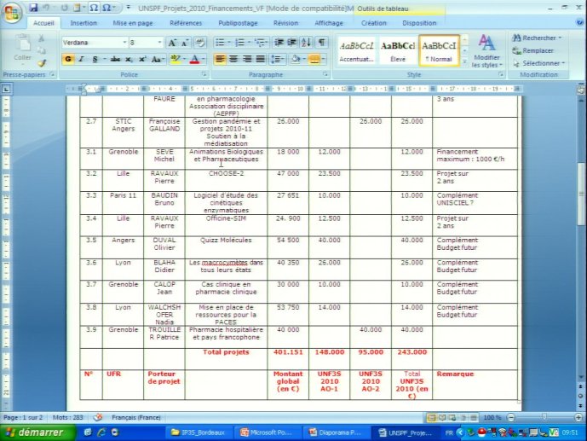Justify the paragraph text
The width and height of the screenshot is (587, 441).
click(261, 59)
